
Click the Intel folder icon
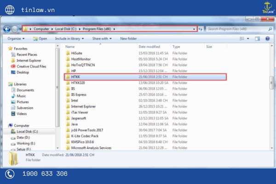pyautogui.click(x=68, y=100)
